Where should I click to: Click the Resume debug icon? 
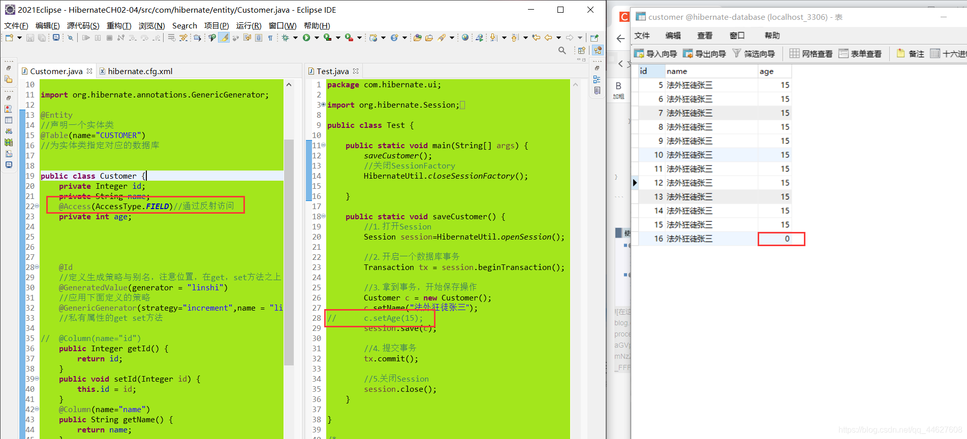click(x=86, y=38)
